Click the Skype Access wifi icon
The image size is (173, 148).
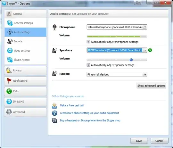click(10, 60)
